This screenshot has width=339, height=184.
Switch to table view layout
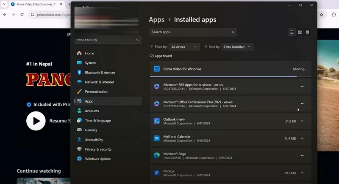point(307,32)
